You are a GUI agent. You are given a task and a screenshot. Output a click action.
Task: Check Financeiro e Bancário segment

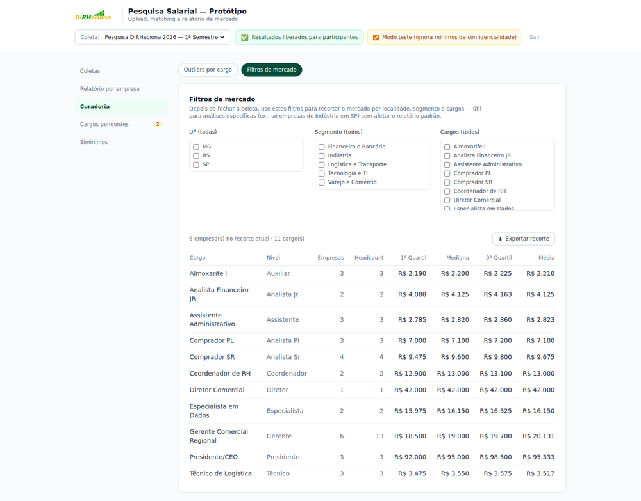(322, 147)
